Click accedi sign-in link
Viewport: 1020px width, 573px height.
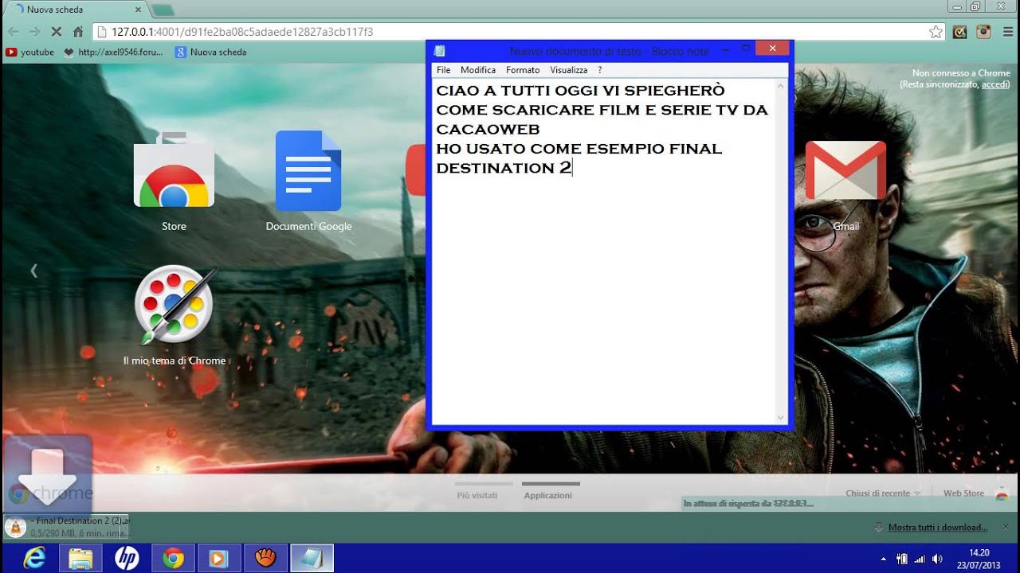[994, 84]
